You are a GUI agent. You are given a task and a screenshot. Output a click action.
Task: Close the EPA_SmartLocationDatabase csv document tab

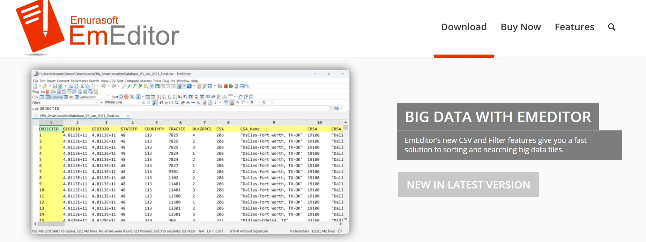coord(128,116)
